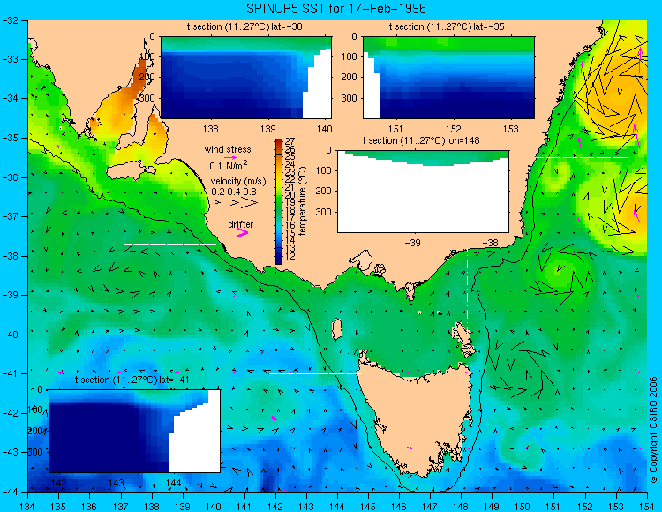662x512 pixels.
Task: Click the white dashed section line near Tasmania's west coast
Action: pyautogui.click(x=315, y=373)
